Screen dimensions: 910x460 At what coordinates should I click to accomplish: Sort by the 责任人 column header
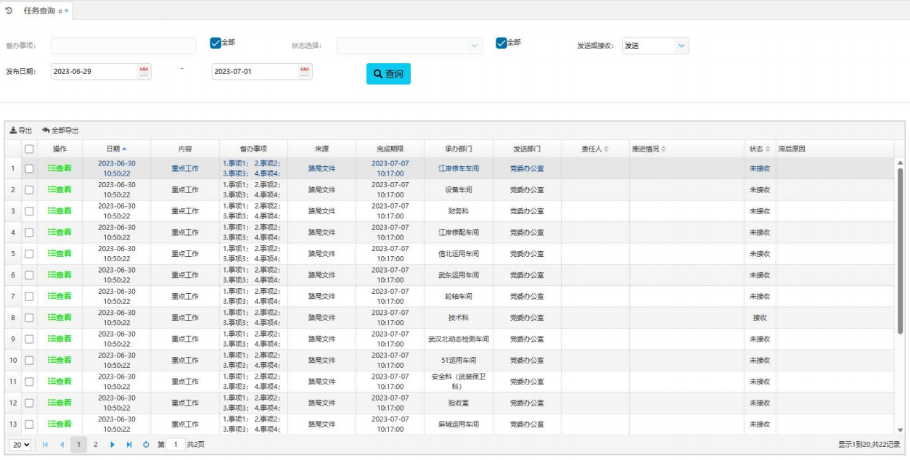595,149
